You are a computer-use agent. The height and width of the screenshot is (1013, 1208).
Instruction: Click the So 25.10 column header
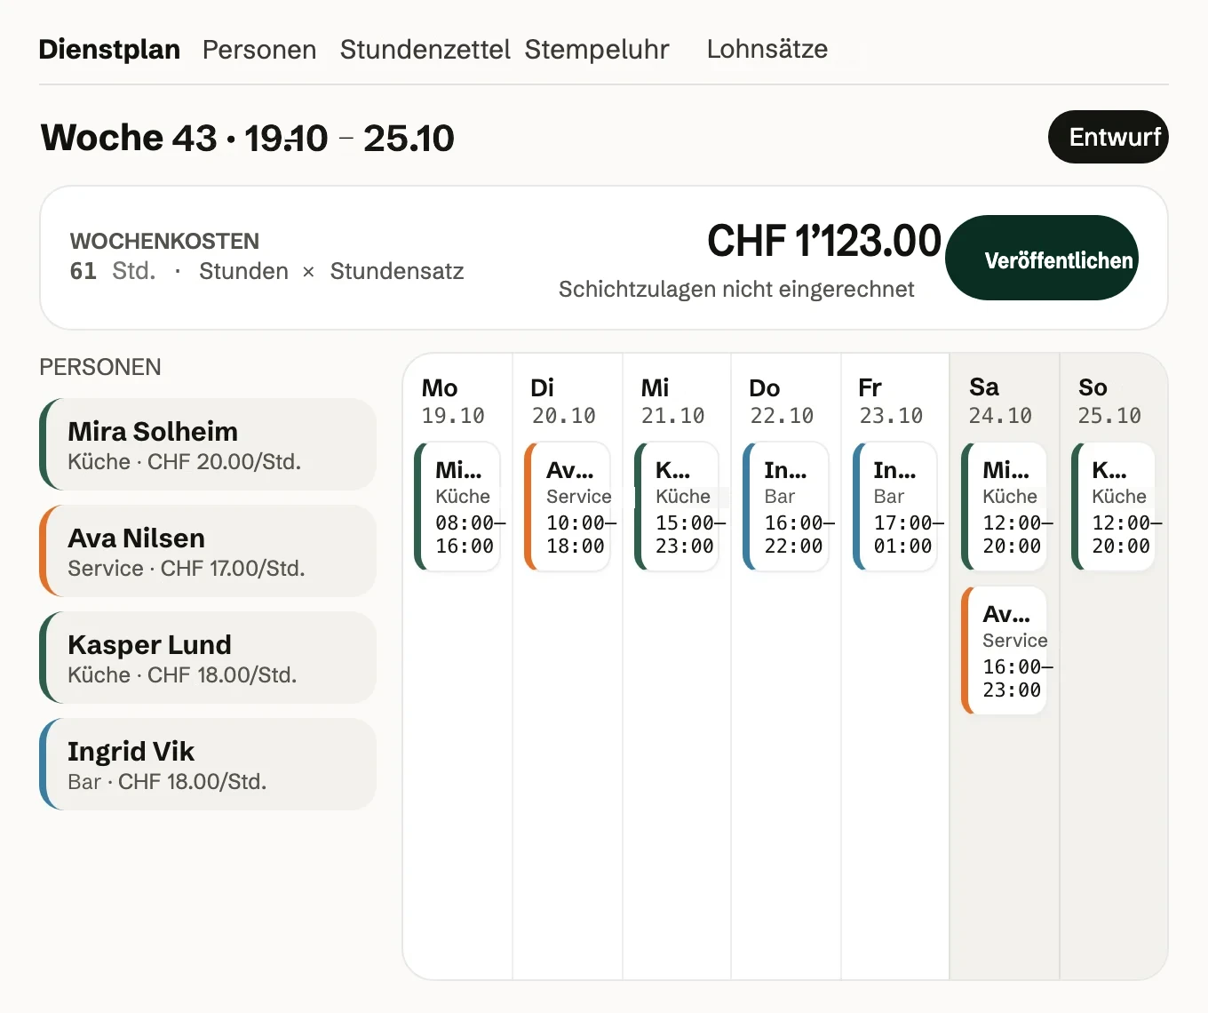(x=1109, y=401)
